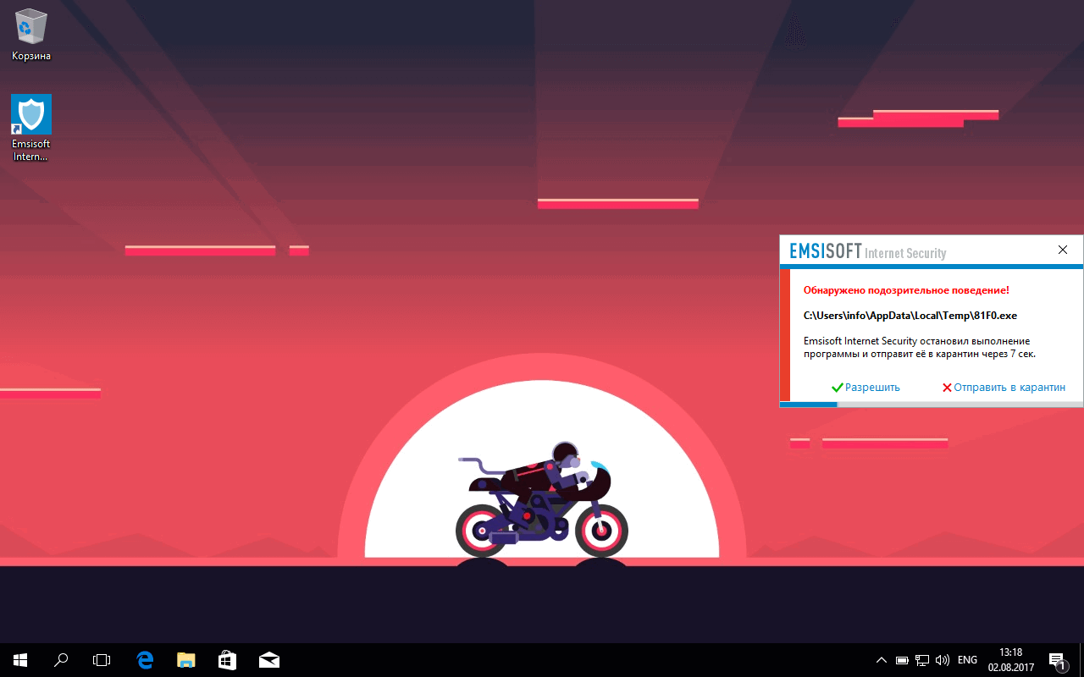
Task: Open Task View from the taskbar
Action: (x=102, y=660)
